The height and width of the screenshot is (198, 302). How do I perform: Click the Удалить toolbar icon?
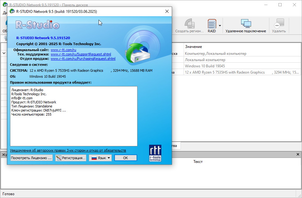[279, 23]
